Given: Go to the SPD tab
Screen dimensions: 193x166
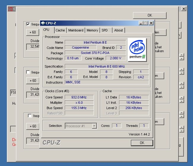Looking at the screenshot, I should (x=105, y=30).
